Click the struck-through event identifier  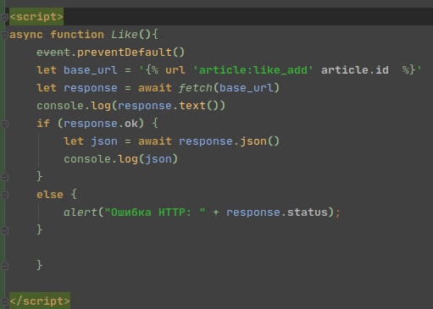click(x=53, y=52)
